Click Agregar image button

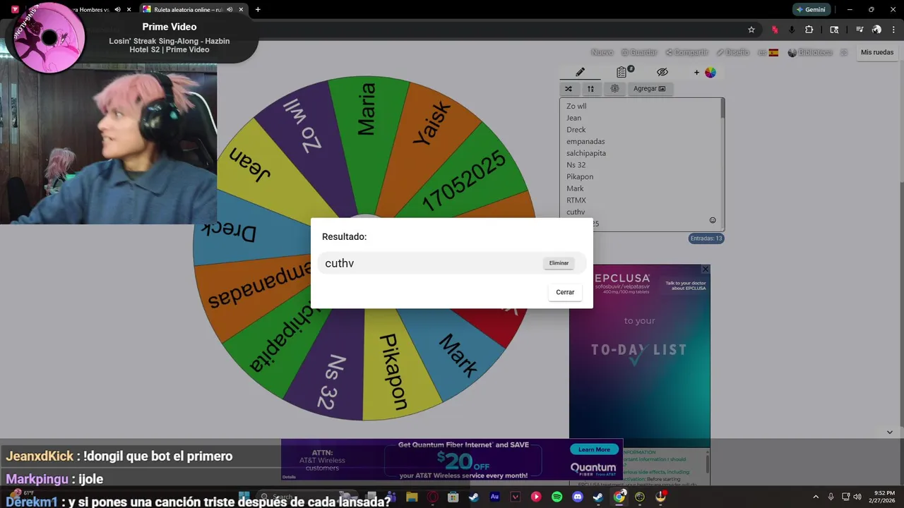coord(649,89)
